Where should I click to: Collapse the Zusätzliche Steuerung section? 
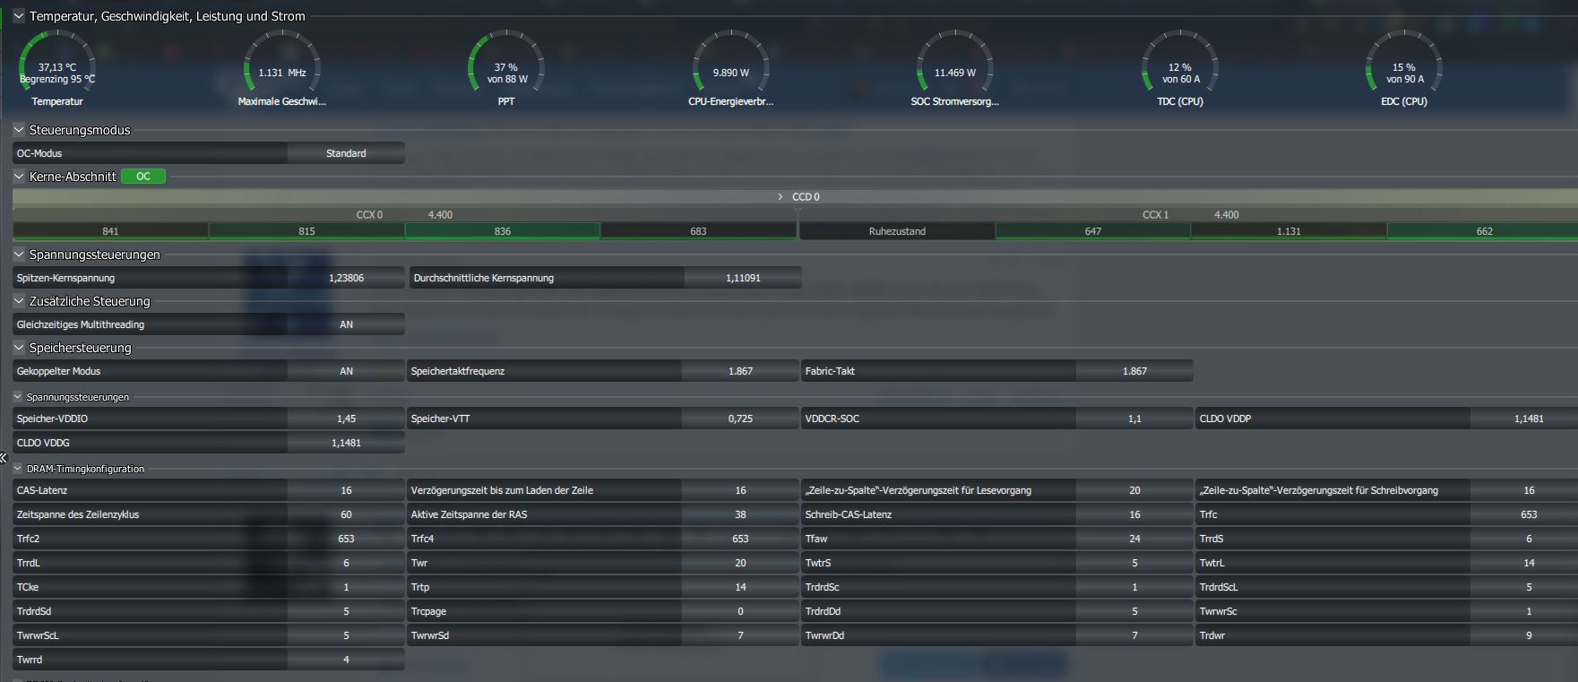tap(18, 301)
